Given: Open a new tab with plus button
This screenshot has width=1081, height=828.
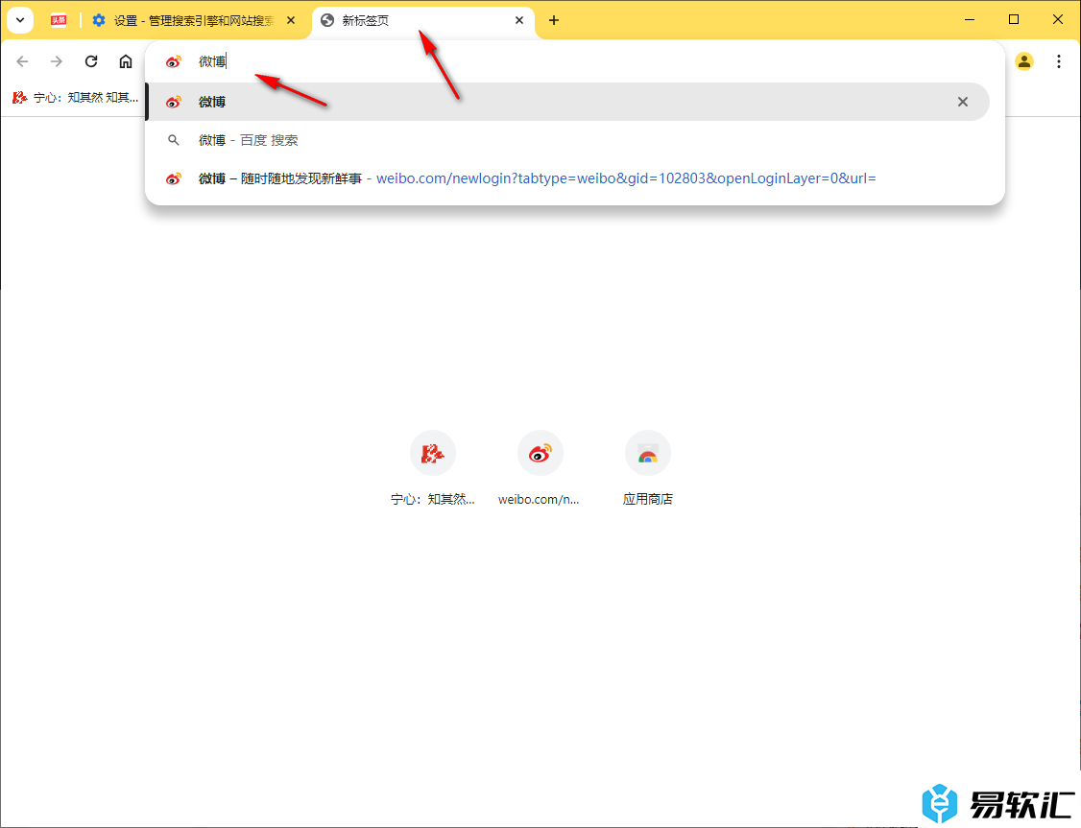Looking at the screenshot, I should point(554,21).
